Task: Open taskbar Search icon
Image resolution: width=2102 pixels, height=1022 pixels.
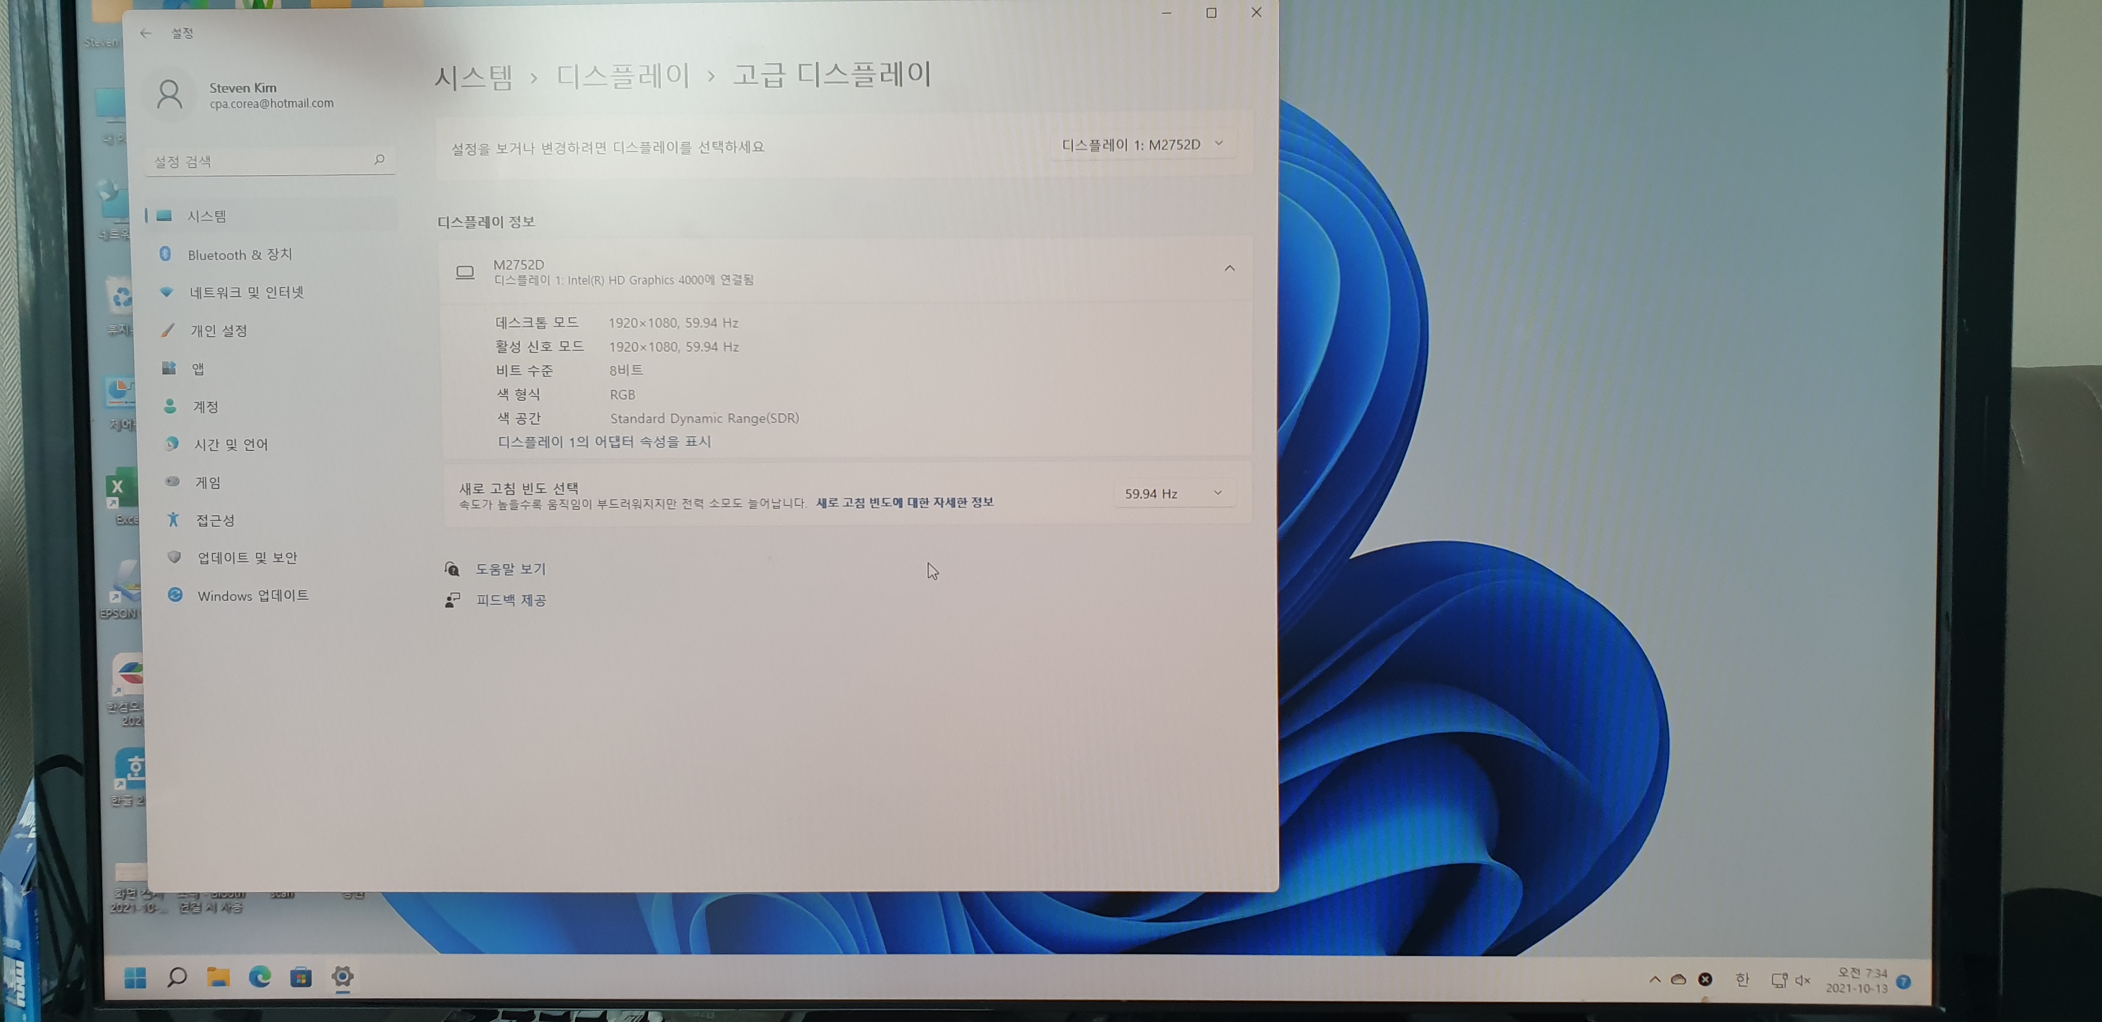Action: tap(176, 977)
